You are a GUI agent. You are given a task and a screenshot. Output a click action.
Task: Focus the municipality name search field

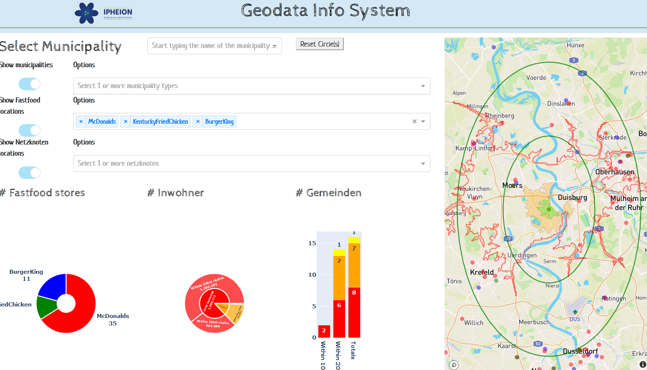point(210,46)
